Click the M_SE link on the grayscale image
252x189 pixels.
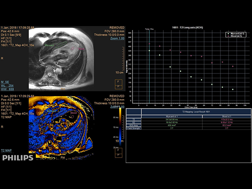[5, 82]
